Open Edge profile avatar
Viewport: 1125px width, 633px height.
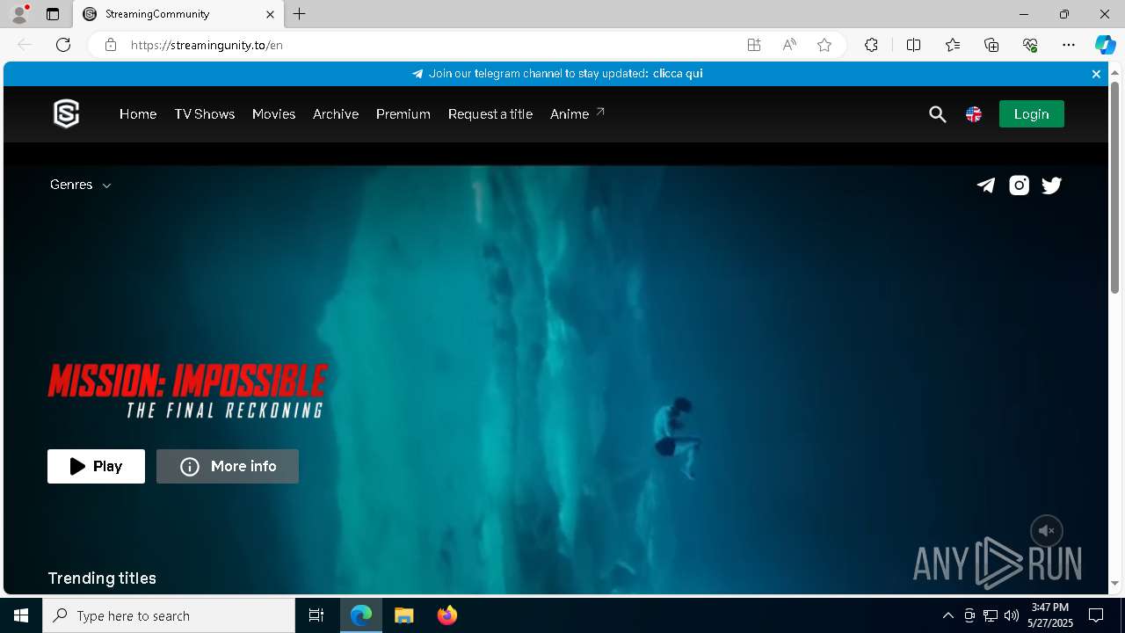coord(19,14)
